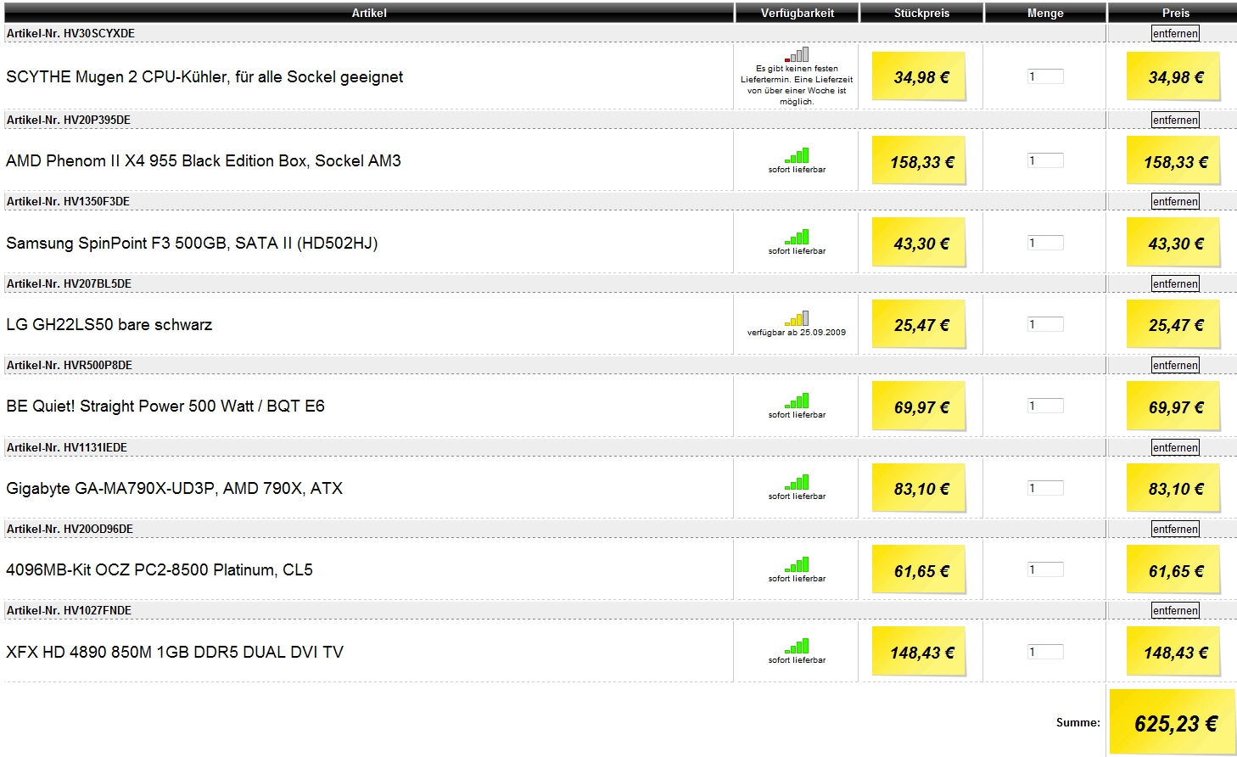Click 'Es gibt keinen festen Liefertermin' note
Viewport: 1237px width, 757px height.
797,85
